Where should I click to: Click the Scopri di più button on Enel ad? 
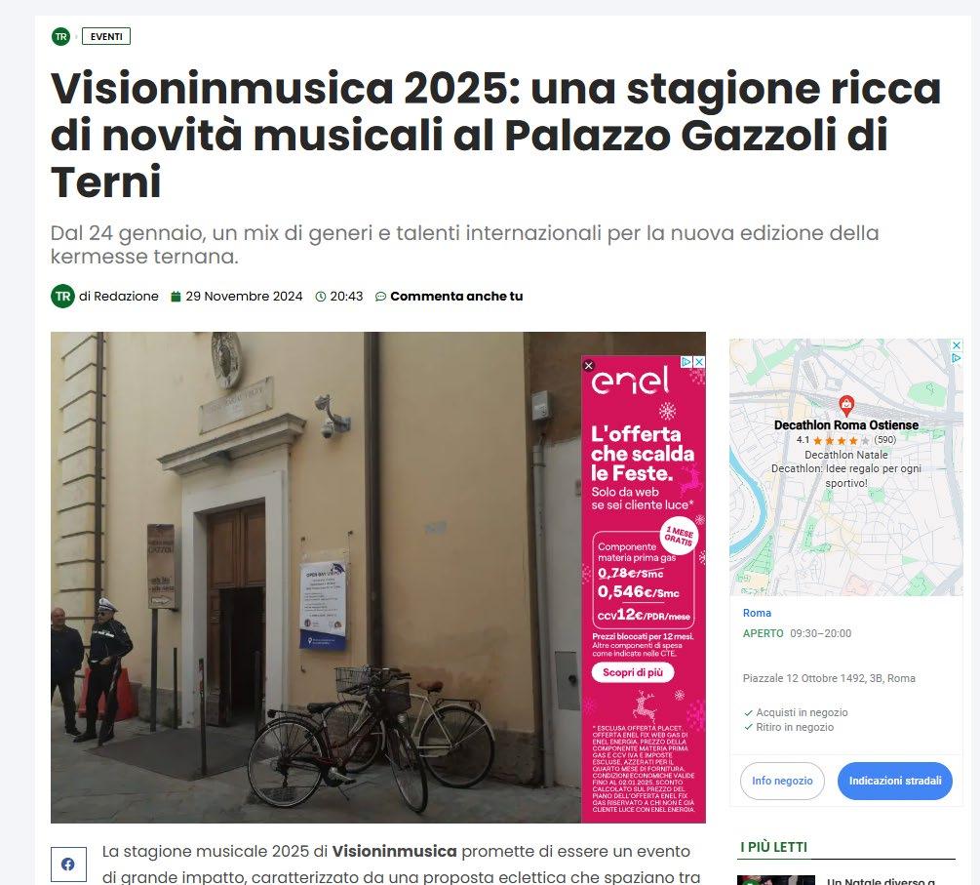pos(633,672)
